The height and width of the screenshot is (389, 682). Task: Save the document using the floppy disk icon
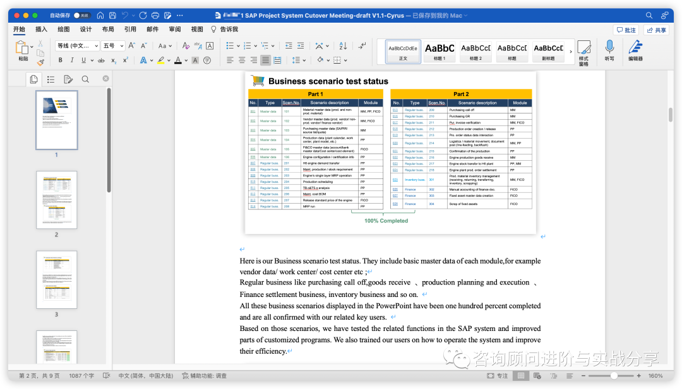point(112,15)
